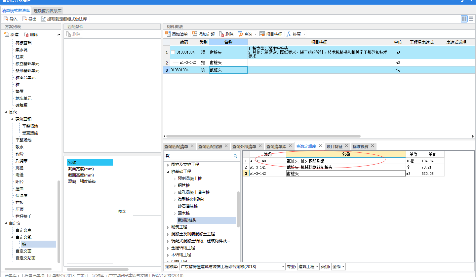Collapse the 自定义 tree node
The image size is (476, 277).
pos(6,223)
